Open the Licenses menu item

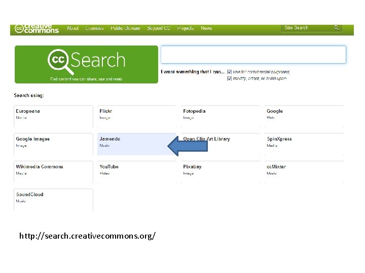(94, 28)
